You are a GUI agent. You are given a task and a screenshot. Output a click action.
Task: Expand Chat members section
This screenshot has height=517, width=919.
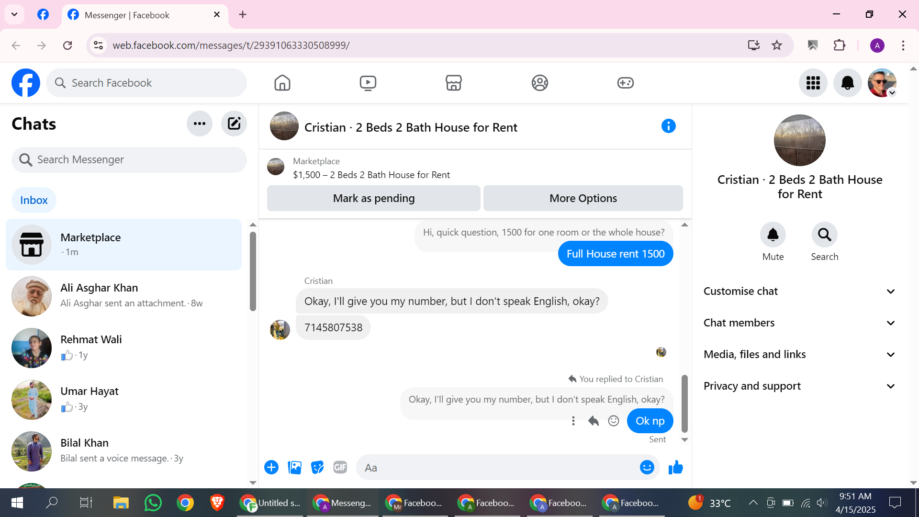(799, 323)
